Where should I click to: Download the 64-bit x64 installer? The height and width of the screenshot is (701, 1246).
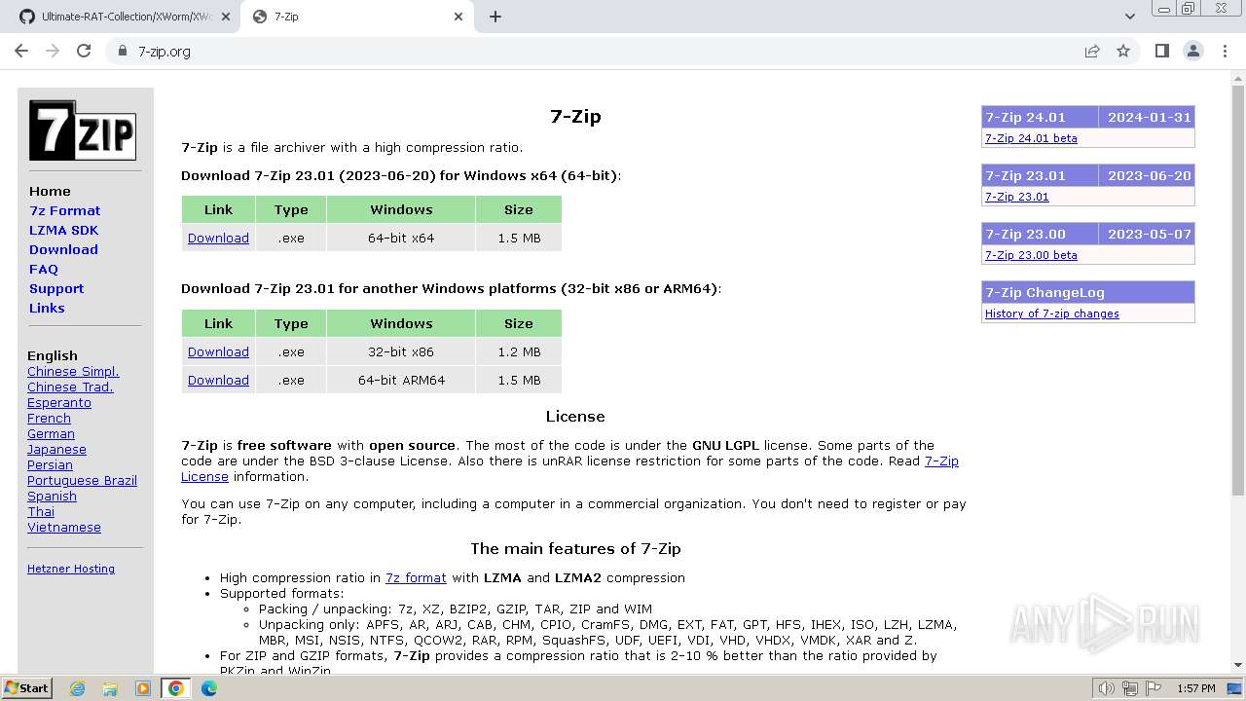pos(218,238)
